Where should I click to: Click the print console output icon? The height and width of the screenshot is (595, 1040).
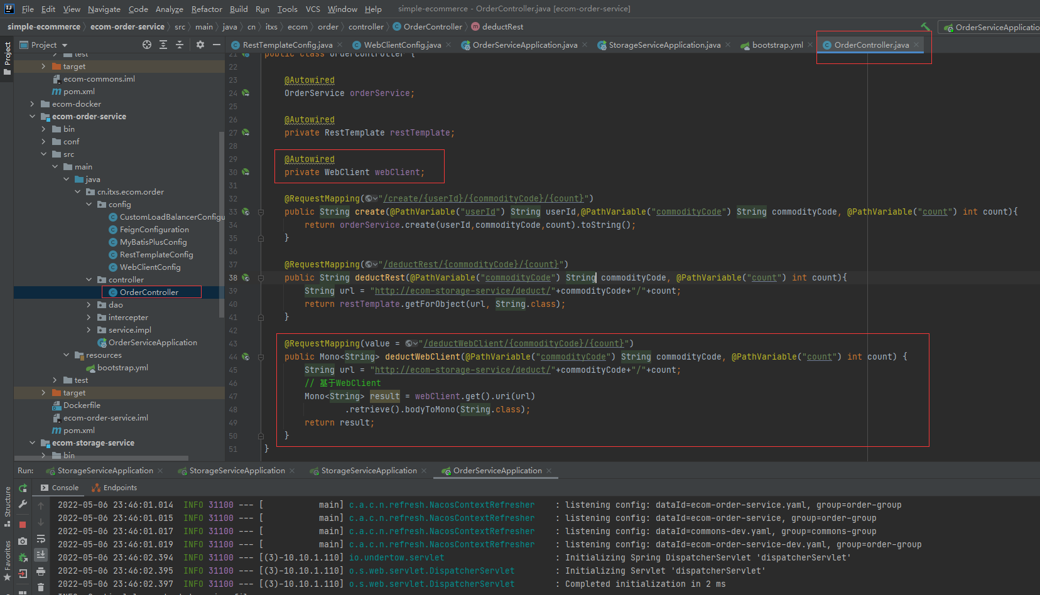tap(41, 571)
